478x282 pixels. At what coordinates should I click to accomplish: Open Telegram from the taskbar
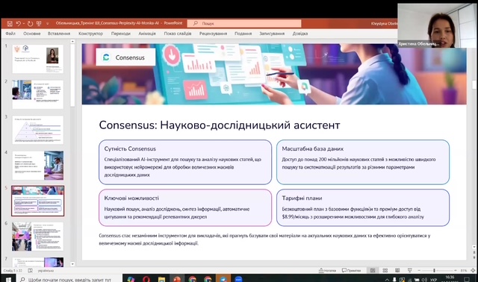223,279
